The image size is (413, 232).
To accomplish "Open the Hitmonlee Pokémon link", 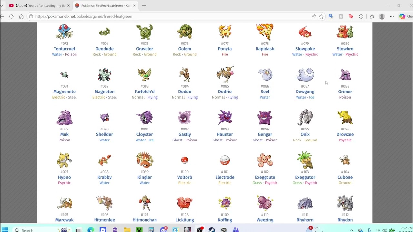I will pos(104,220).
